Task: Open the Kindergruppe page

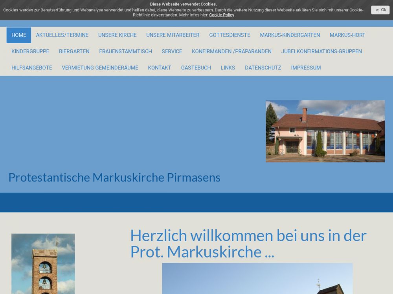Action: pyautogui.click(x=30, y=51)
